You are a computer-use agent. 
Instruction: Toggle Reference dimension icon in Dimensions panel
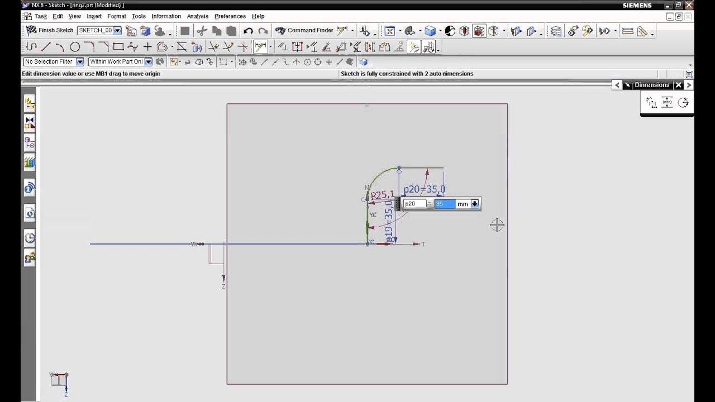[x=667, y=102]
